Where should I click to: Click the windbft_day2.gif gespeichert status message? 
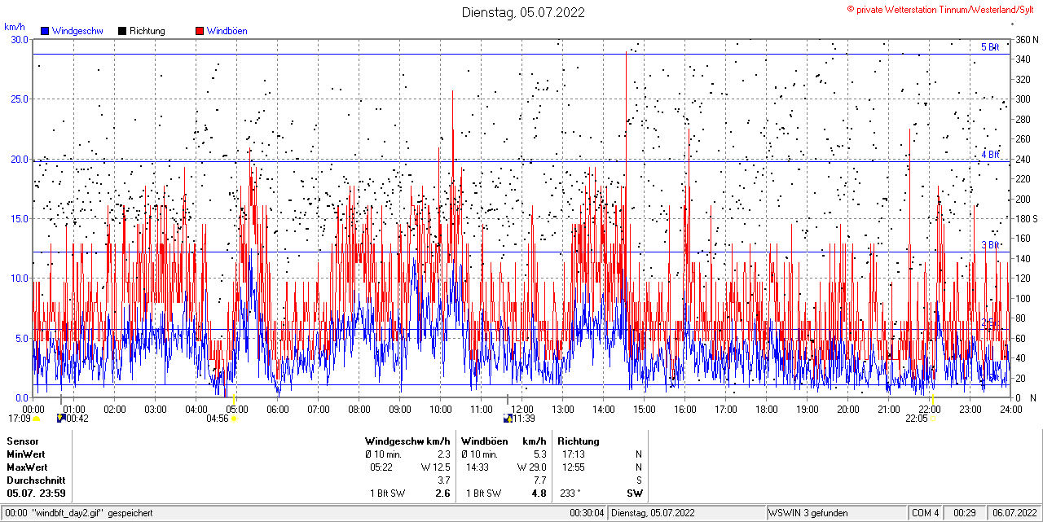pyautogui.click(x=92, y=513)
